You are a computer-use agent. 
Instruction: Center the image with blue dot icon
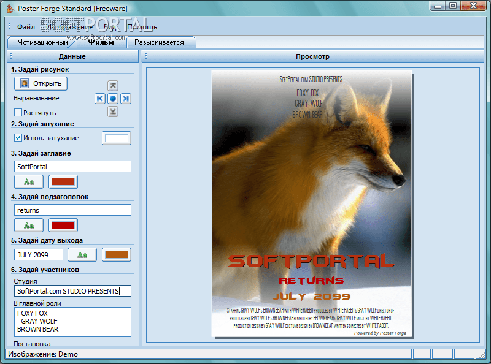click(x=113, y=99)
